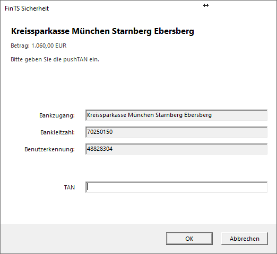Click the FinTS Sicherheit window title
The height and width of the screenshot is (254, 277).
click(27, 8)
